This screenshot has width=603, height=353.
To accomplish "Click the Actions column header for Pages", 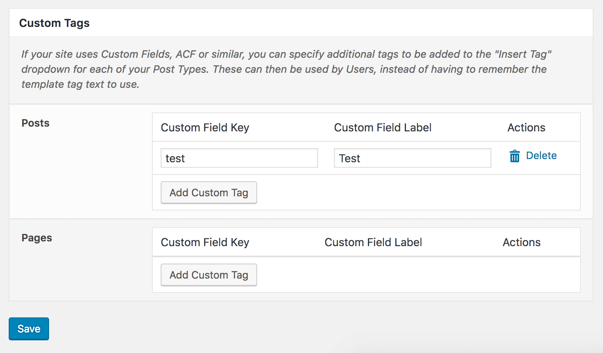I will (x=521, y=242).
